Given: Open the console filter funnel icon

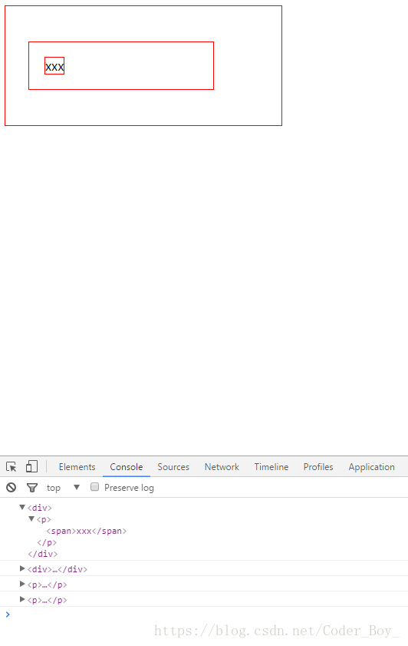Looking at the screenshot, I should tap(32, 488).
